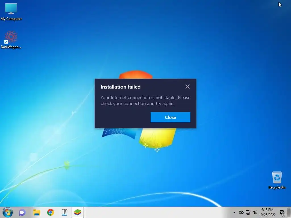Dismiss the Installation failed dialog with the X
The image size is (291, 218).
click(x=188, y=87)
